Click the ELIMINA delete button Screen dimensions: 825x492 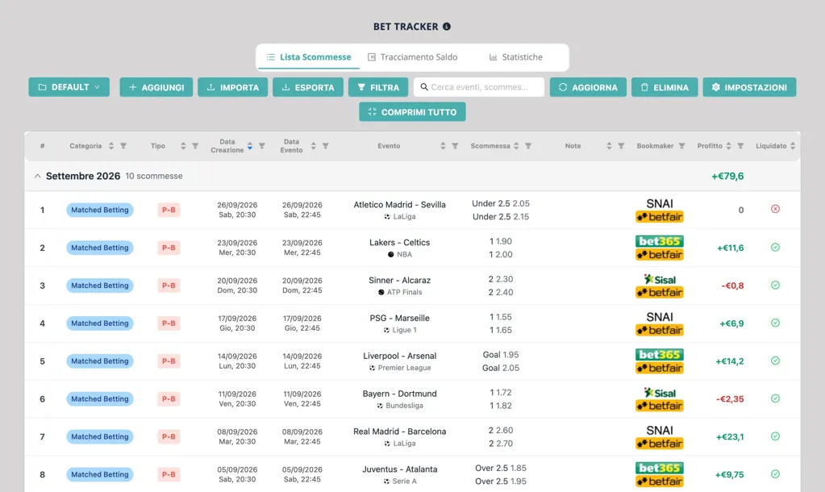pyautogui.click(x=665, y=87)
